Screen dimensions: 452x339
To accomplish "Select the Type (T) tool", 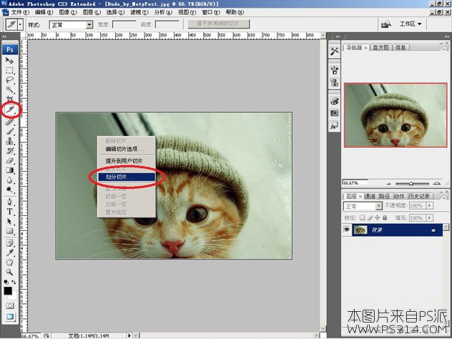I will 10,211.
